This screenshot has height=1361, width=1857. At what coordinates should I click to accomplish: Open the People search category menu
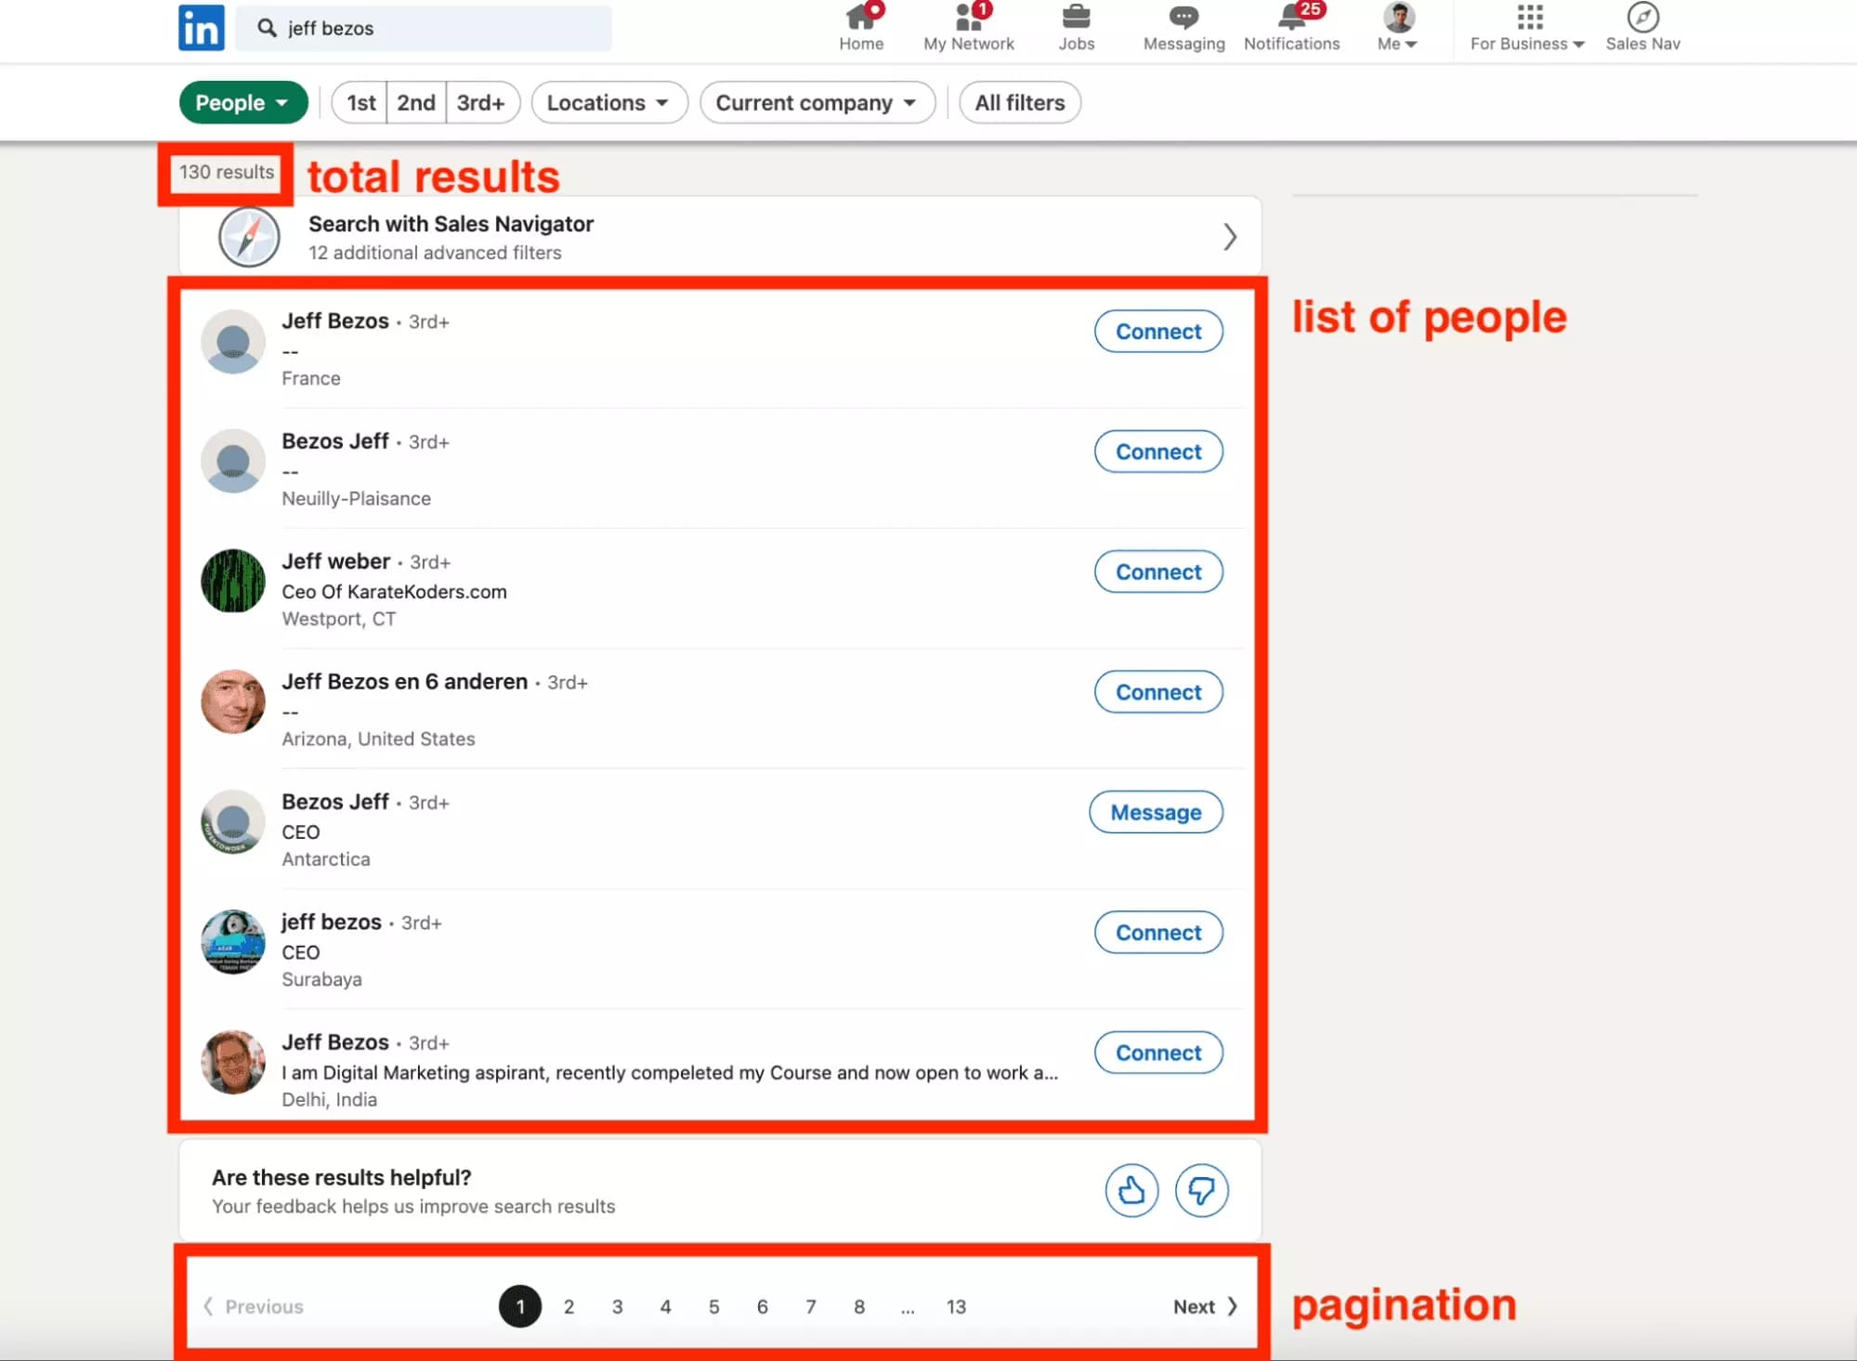tap(242, 102)
